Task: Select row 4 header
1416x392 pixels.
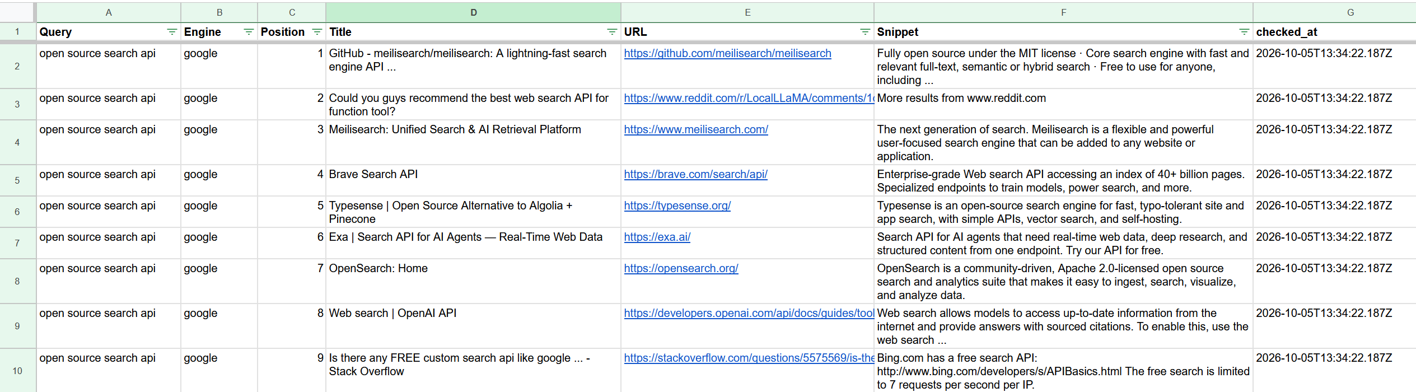Action: point(17,142)
